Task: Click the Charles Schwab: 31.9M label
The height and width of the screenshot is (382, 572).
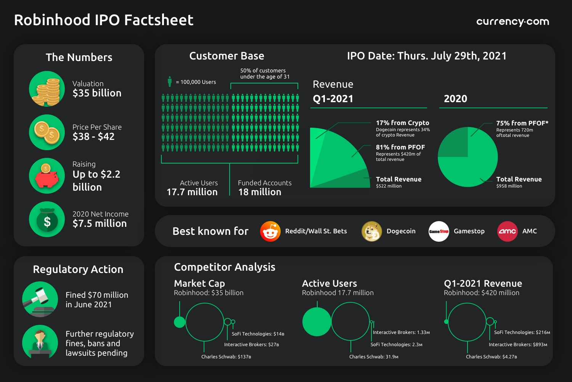Action: 374,357
